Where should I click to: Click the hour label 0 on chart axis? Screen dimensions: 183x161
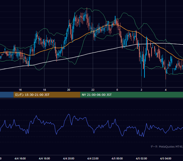(117, 90)
